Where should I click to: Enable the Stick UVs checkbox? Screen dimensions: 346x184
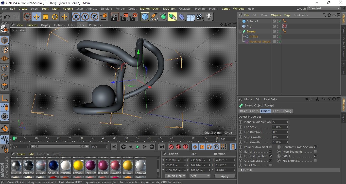[x=271, y=165]
